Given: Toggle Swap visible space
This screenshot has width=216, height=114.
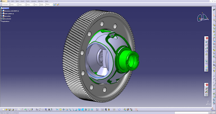Looking at the screenshot, I should [92, 109].
